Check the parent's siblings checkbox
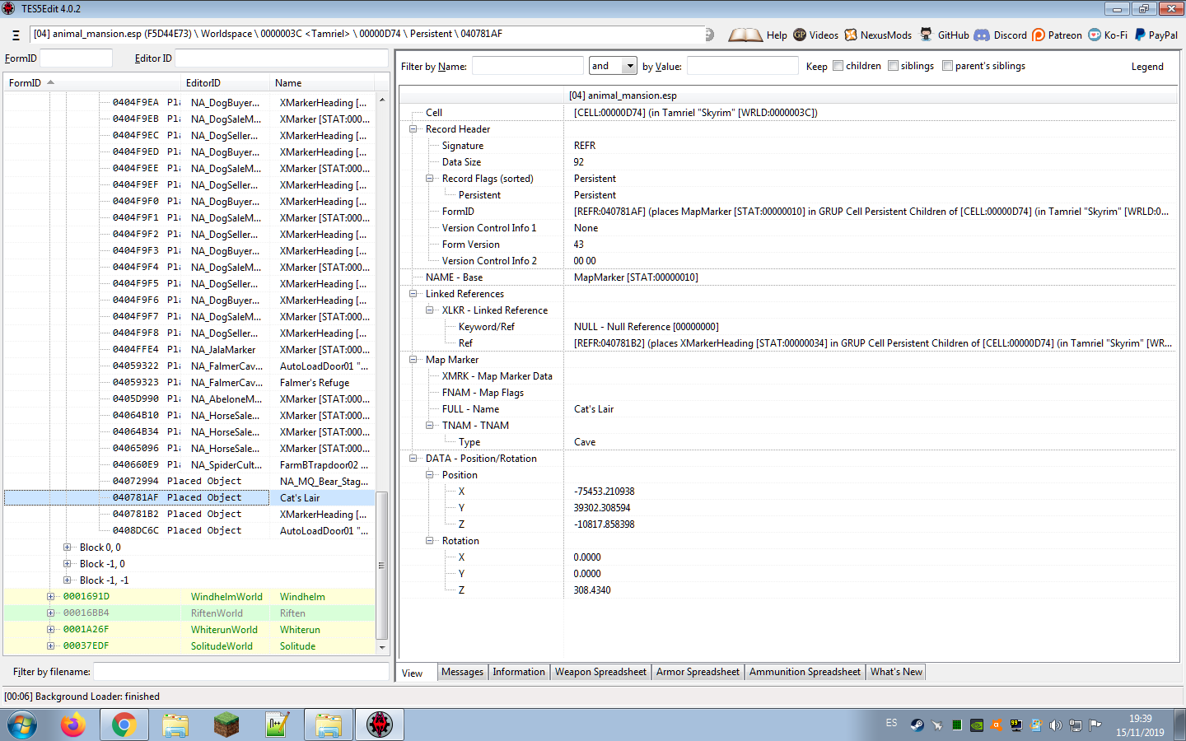 click(947, 66)
